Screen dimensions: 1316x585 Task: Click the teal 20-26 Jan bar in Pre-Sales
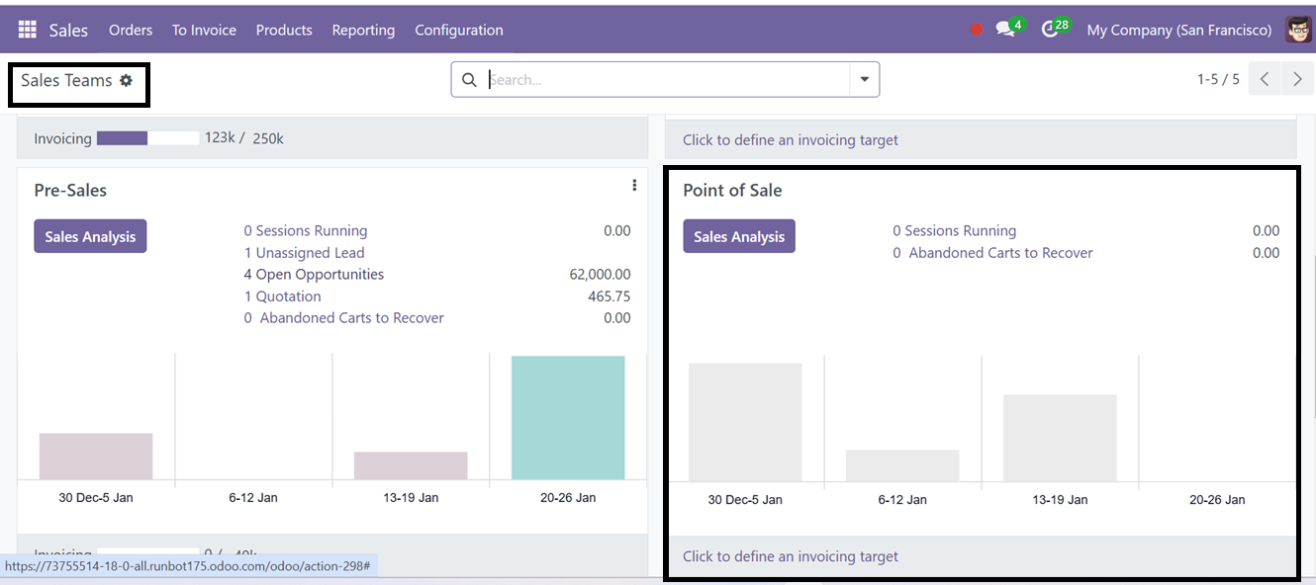[x=568, y=418]
